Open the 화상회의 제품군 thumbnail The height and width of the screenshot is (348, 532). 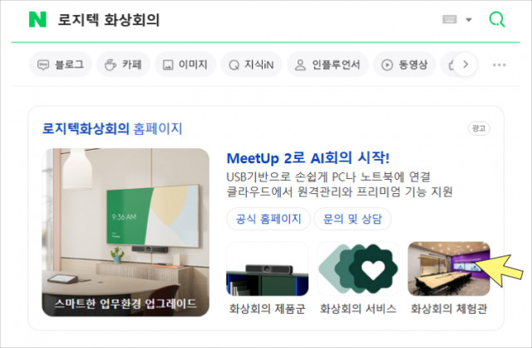pyautogui.click(x=268, y=269)
